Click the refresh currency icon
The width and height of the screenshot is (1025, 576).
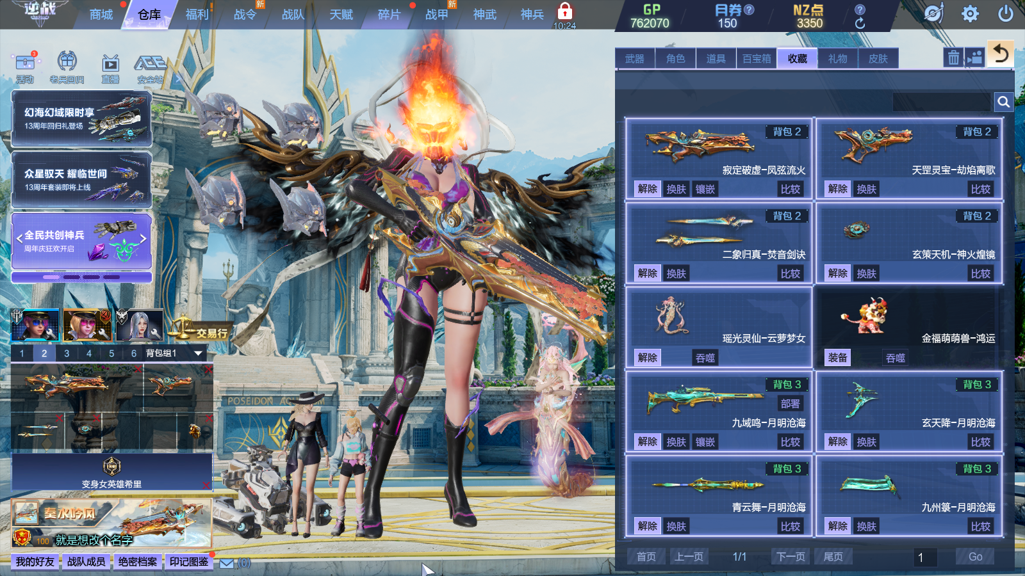860,23
